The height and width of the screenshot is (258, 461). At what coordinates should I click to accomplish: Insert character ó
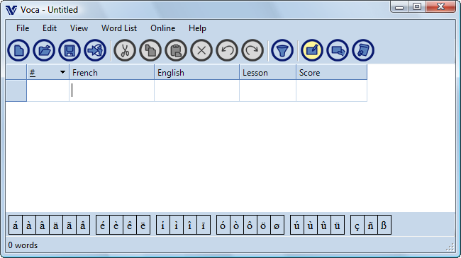click(x=223, y=225)
